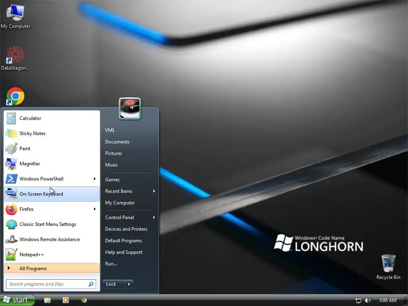Open the Calculator icon in Start menu

pyautogui.click(x=11, y=118)
